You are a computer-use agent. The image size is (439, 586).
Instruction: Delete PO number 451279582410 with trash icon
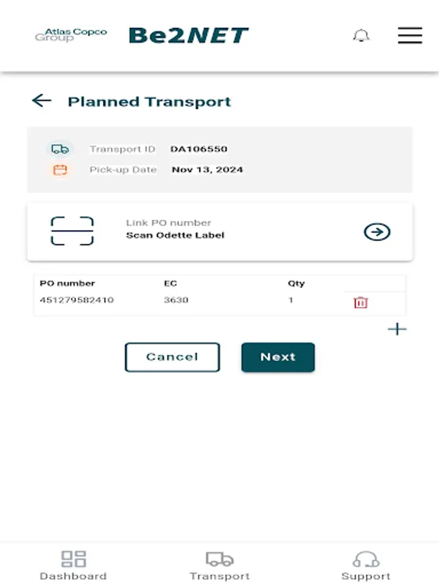point(360,302)
